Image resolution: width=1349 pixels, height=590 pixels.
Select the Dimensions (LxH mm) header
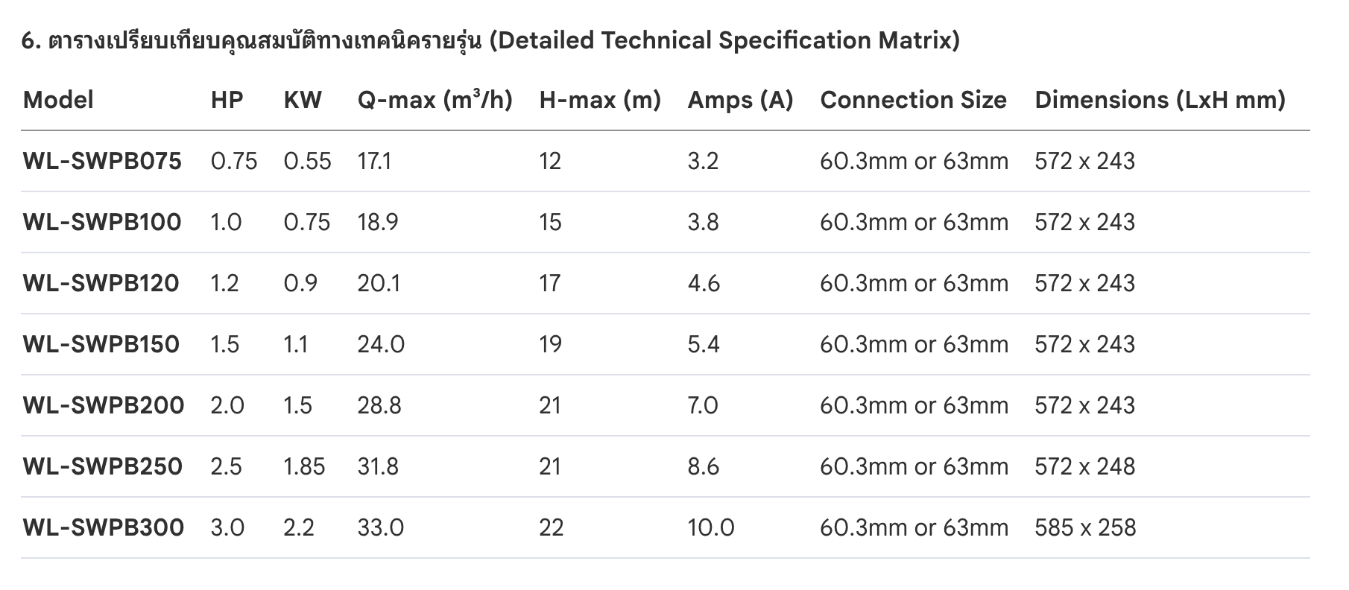(1160, 100)
